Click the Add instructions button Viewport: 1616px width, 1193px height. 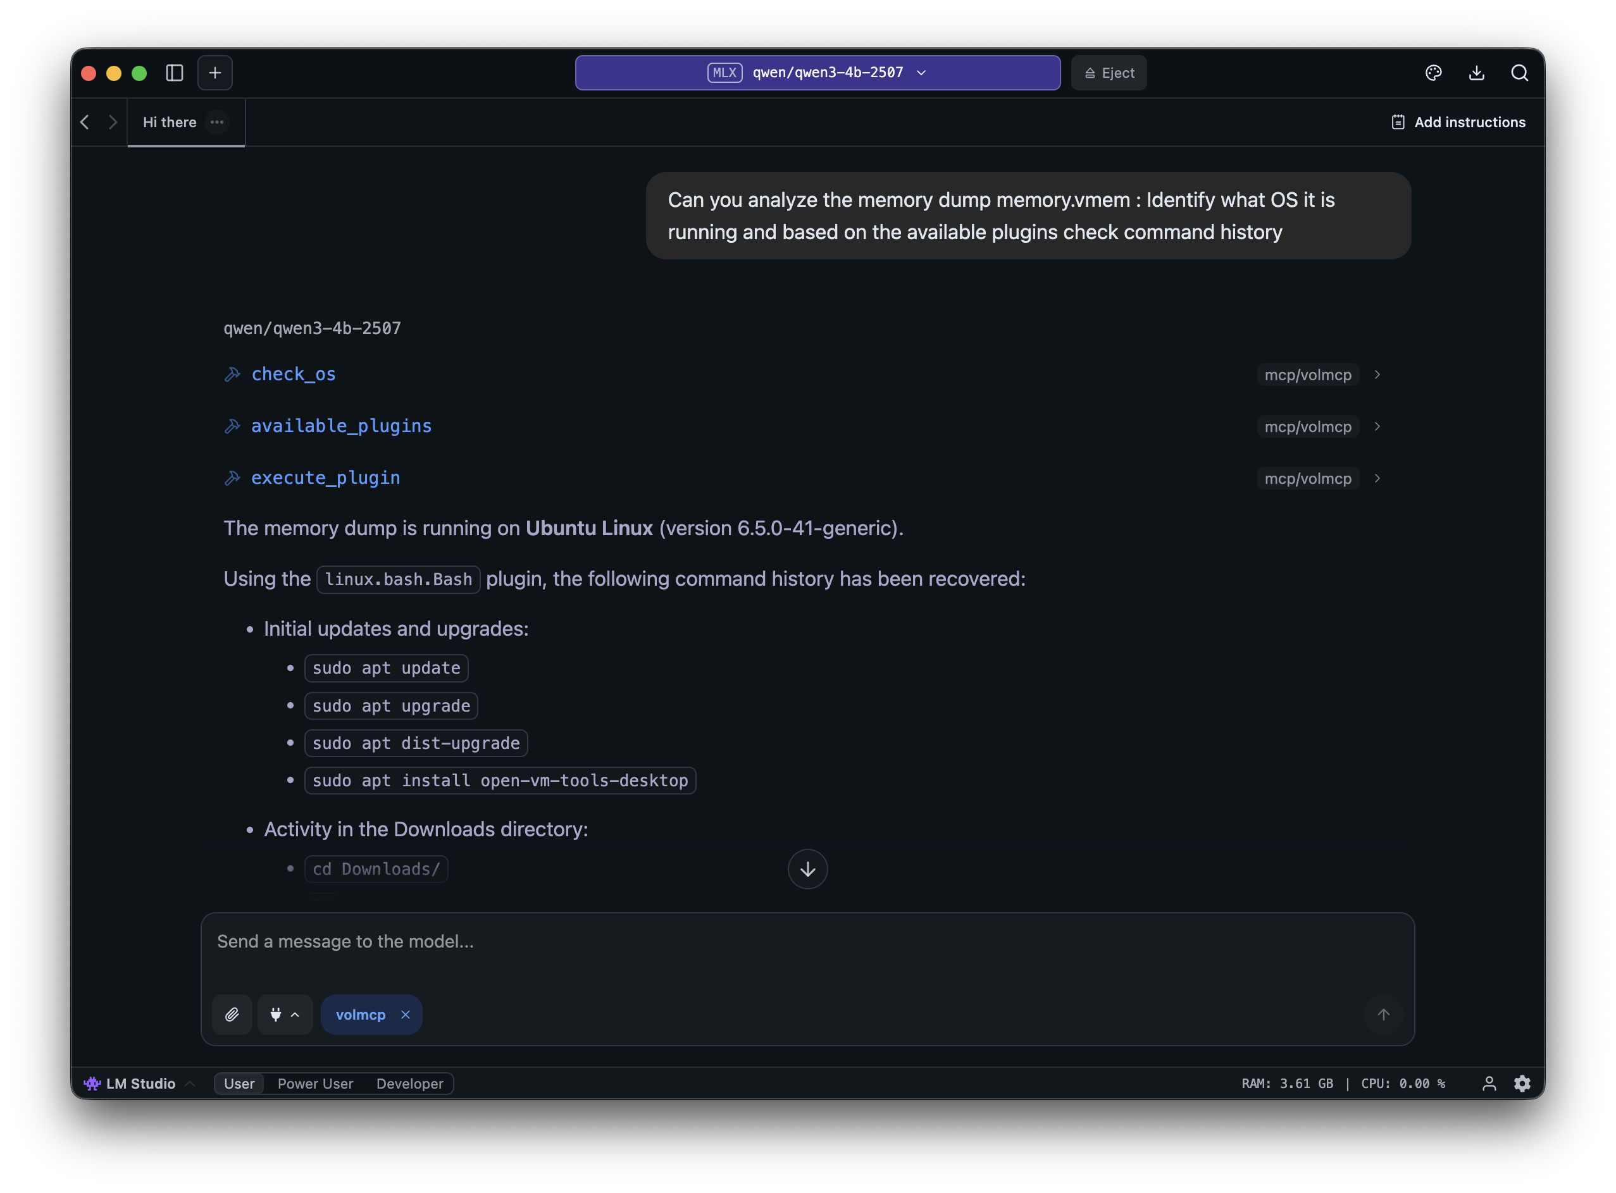1459,122
